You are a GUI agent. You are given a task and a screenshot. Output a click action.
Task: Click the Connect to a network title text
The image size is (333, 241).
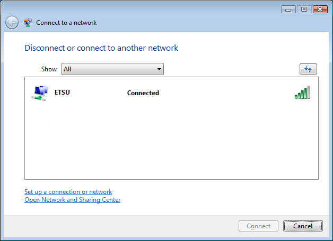click(66, 23)
